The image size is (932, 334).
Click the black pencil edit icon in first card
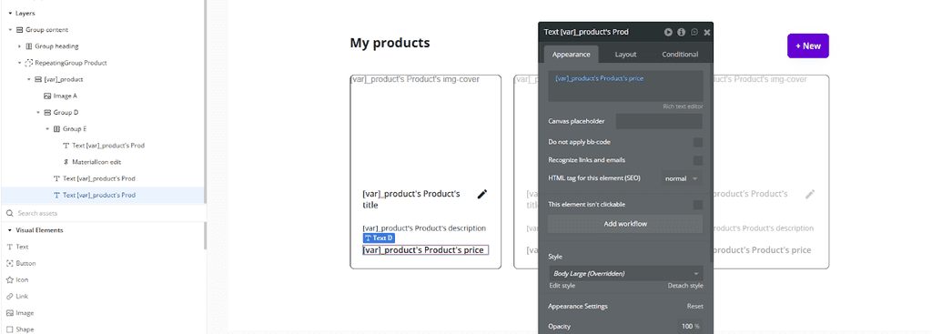(482, 194)
